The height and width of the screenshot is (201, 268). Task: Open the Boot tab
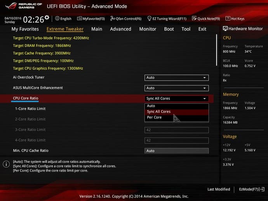click(169, 29)
